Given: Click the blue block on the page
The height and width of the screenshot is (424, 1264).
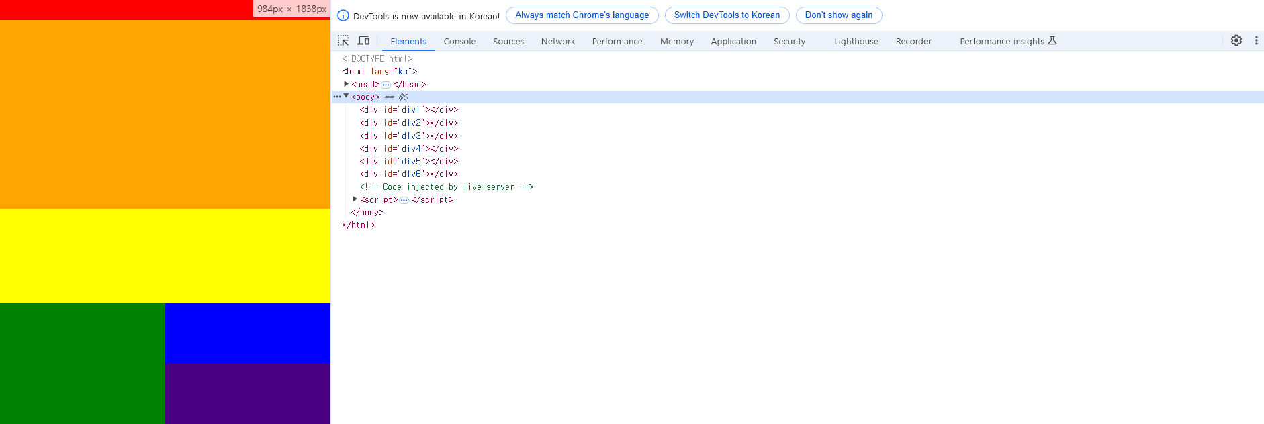Looking at the screenshot, I should tap(248, 333).
